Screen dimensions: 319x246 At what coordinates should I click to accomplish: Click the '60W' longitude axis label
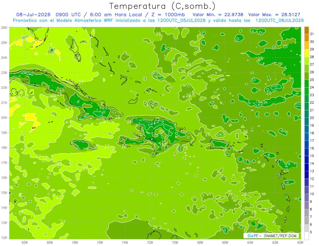[x=300, y=242]
